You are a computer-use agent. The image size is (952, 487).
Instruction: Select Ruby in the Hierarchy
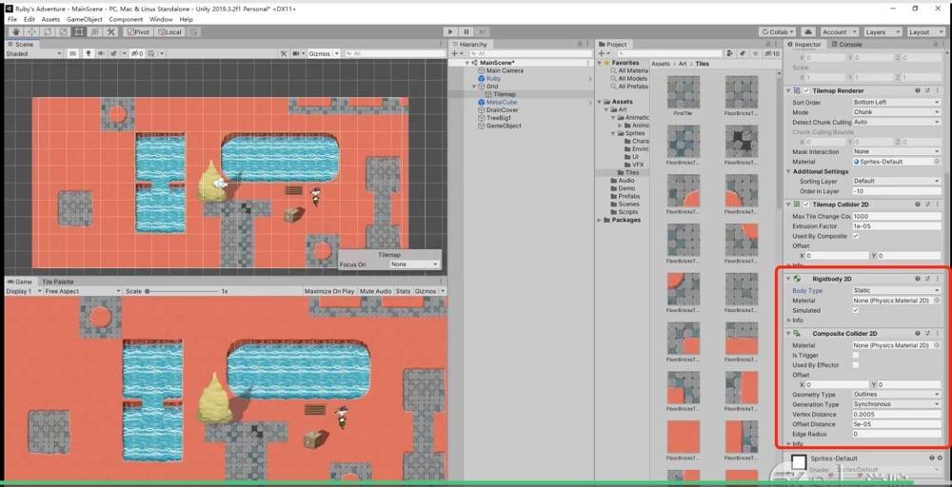[493, 79]
